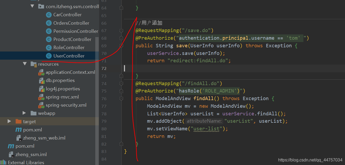
Task: Select RoleController in the tree
Action: point(69,48)
